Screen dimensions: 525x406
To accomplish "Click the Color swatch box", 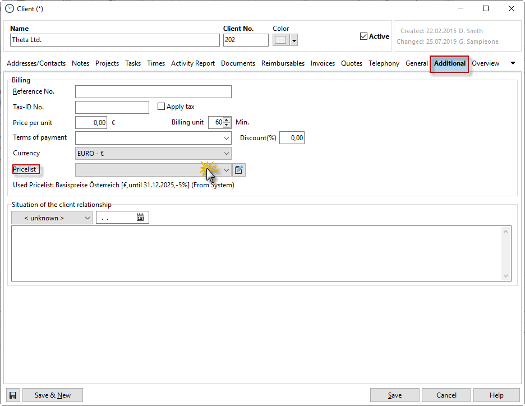I will coord(281,40).
